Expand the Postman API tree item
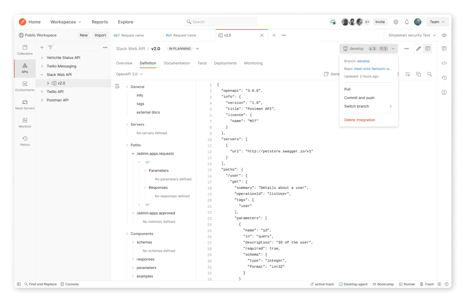Image resolution: width=472 pixels, height=298 pixels. point(42,100)
